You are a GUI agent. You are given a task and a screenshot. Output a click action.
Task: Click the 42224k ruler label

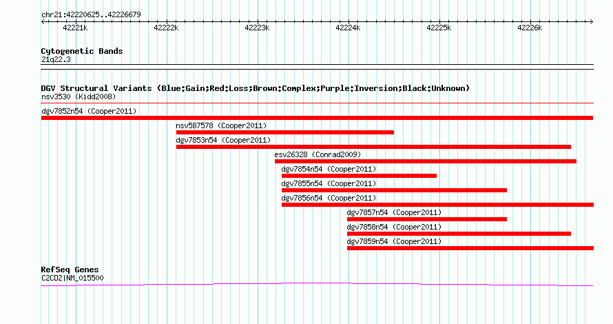coord(348,28)
